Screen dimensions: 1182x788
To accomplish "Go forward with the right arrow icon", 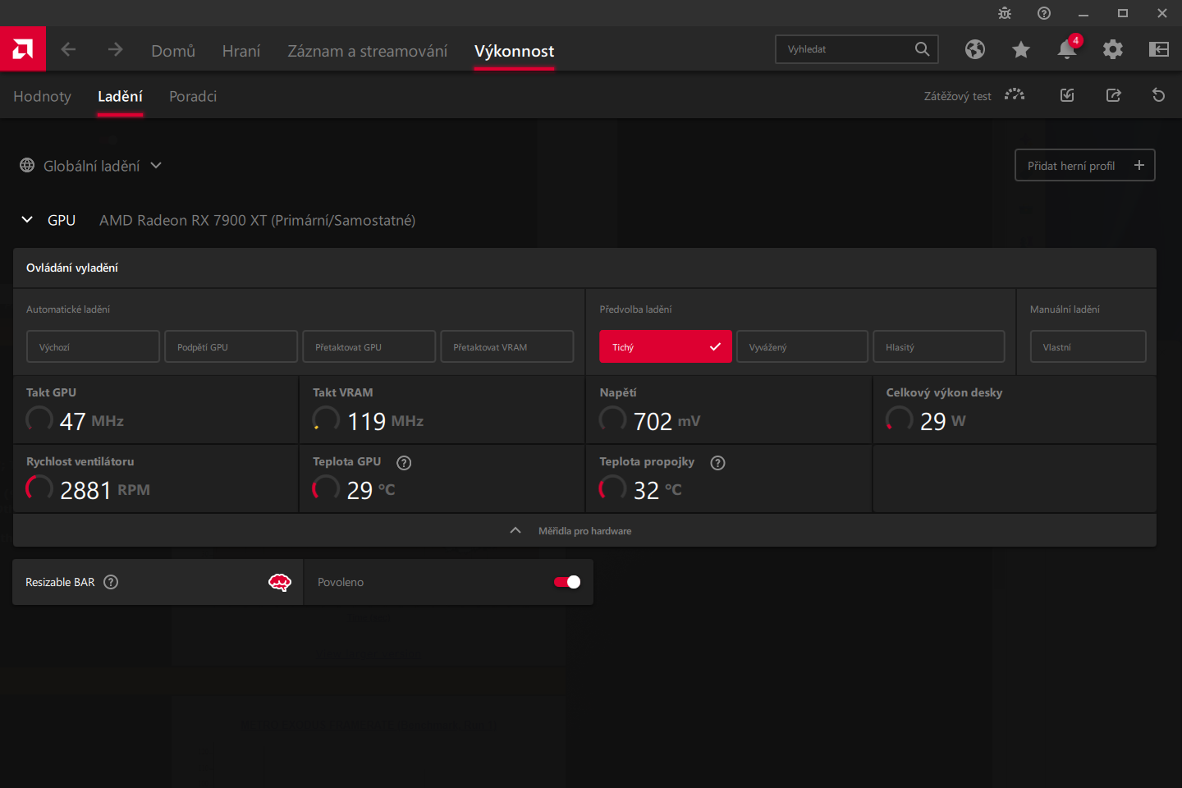I will click(x=115, y=50).
